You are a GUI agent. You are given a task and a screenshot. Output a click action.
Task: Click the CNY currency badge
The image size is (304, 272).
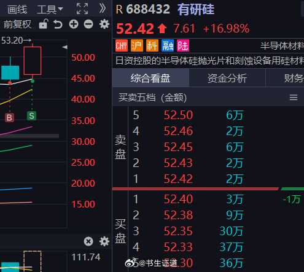[122, 45]
